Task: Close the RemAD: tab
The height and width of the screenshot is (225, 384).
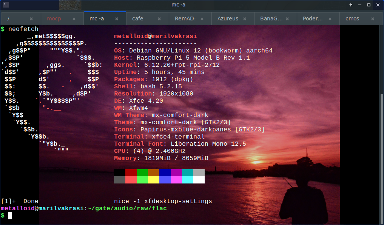Action: click(x=202, y=19)
